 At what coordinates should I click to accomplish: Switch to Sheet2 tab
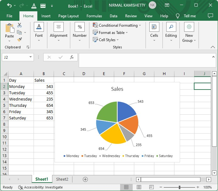pos(62,179)
